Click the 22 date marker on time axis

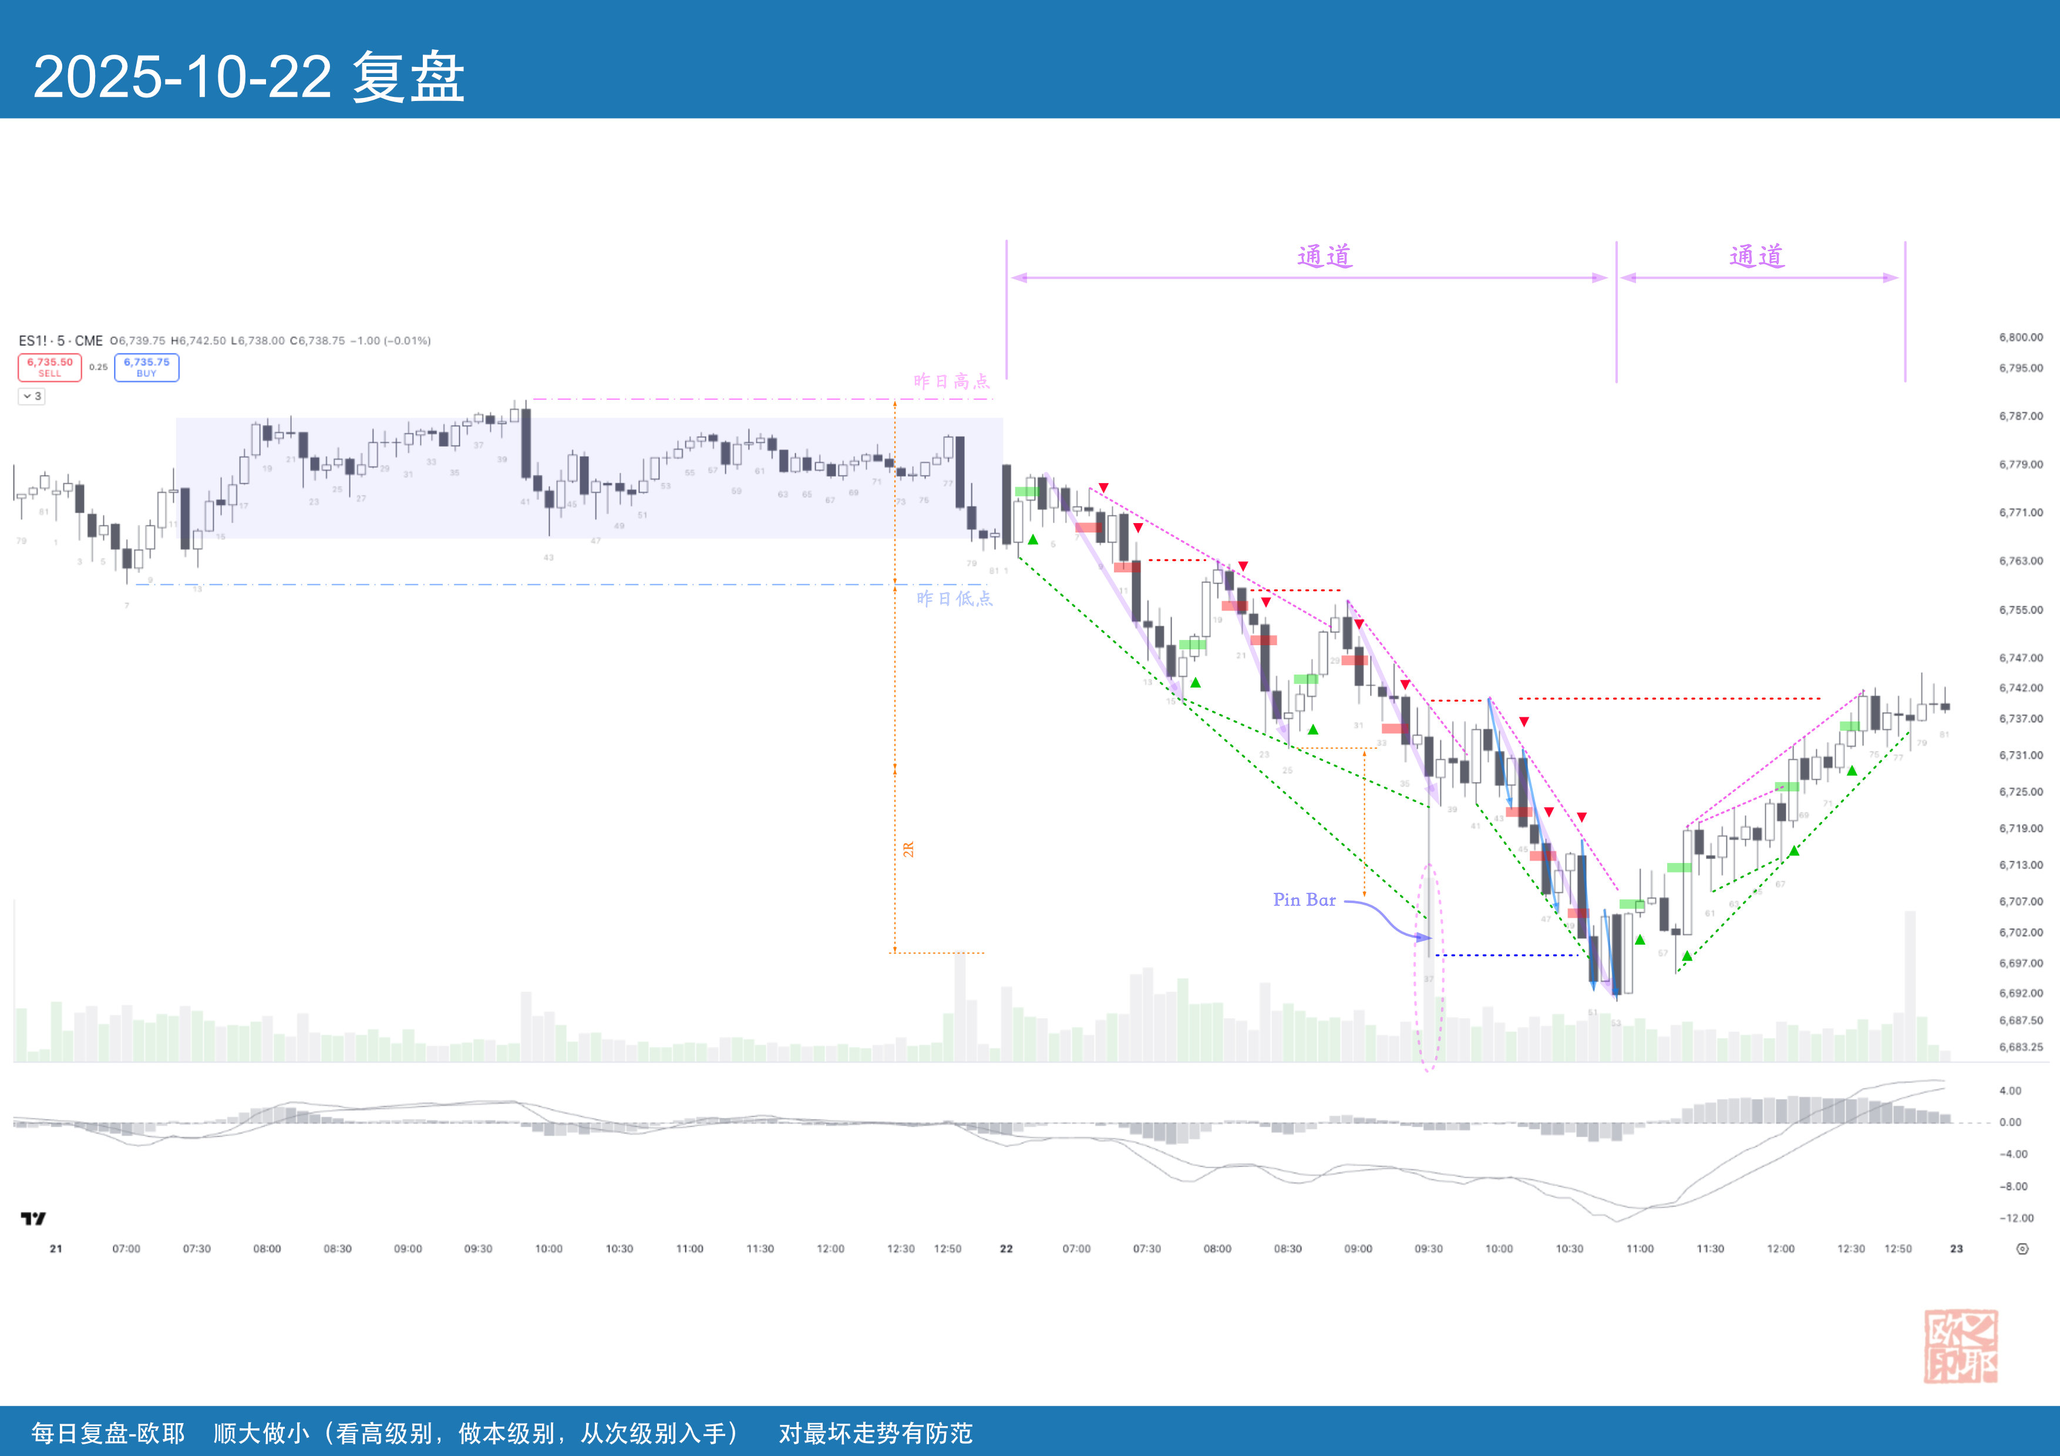pyautogui.click(x=1006, y=1249)
